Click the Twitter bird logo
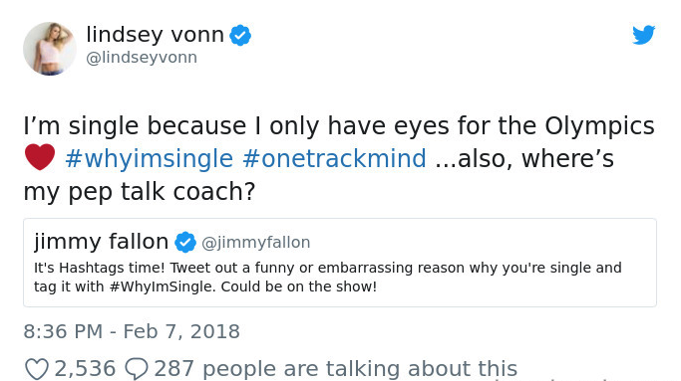The image size is (681, 381). tap(644, 35)
